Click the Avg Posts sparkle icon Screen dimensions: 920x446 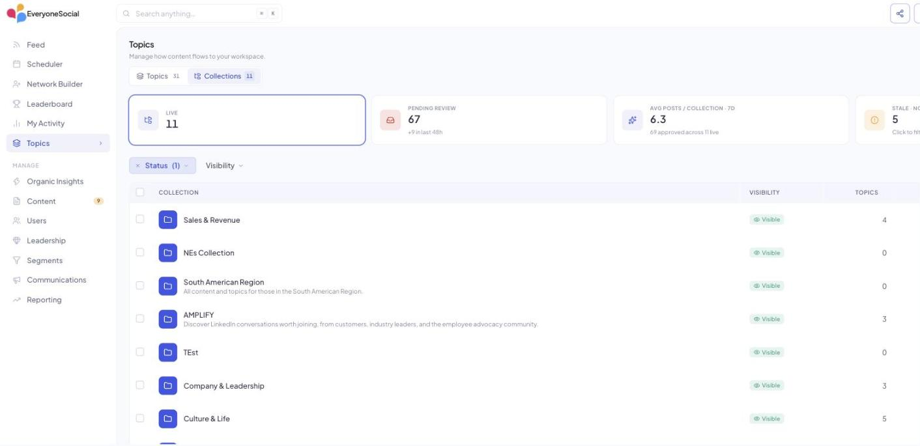coord(632,120)
